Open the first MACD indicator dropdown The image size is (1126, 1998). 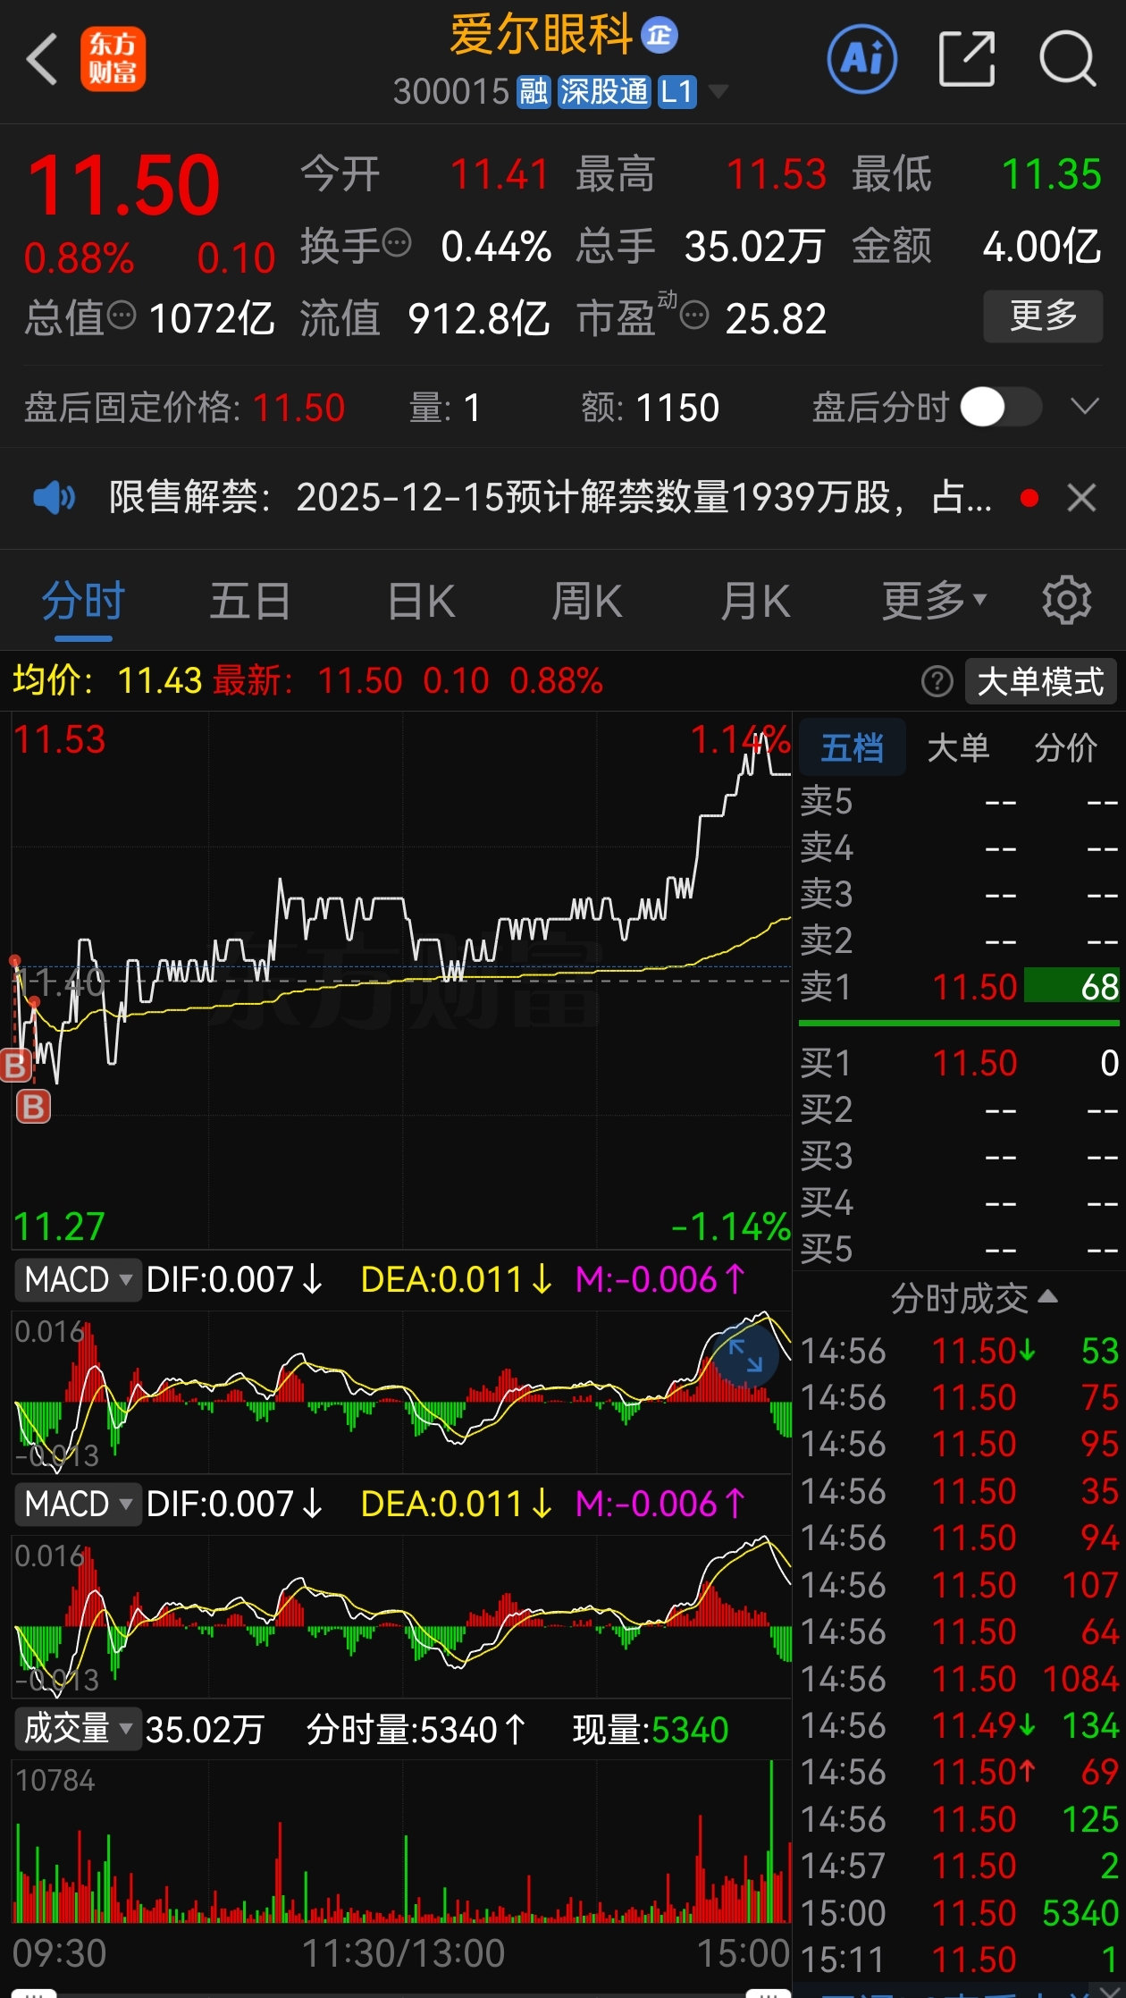point(78,1279)
